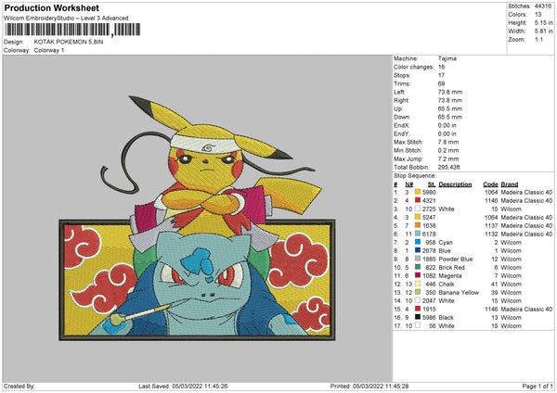Viewport: 557px width, 393px height.
Task: Pick the Powder Blue color swatch
Action: pos(418,259)
